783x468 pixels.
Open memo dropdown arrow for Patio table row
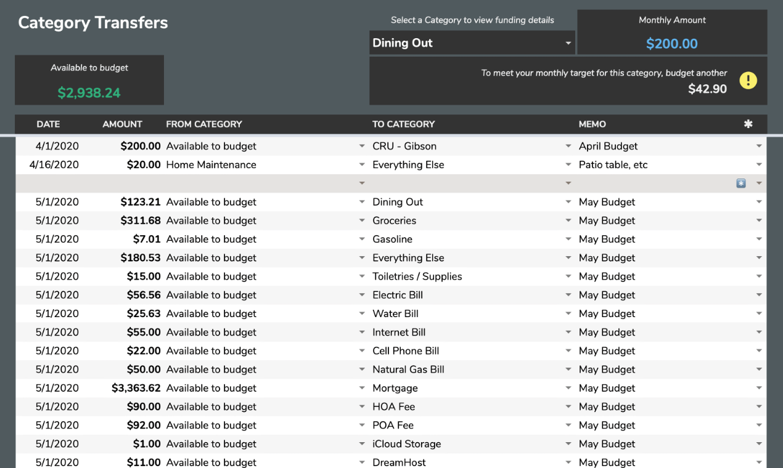click(x=759, y=165)
